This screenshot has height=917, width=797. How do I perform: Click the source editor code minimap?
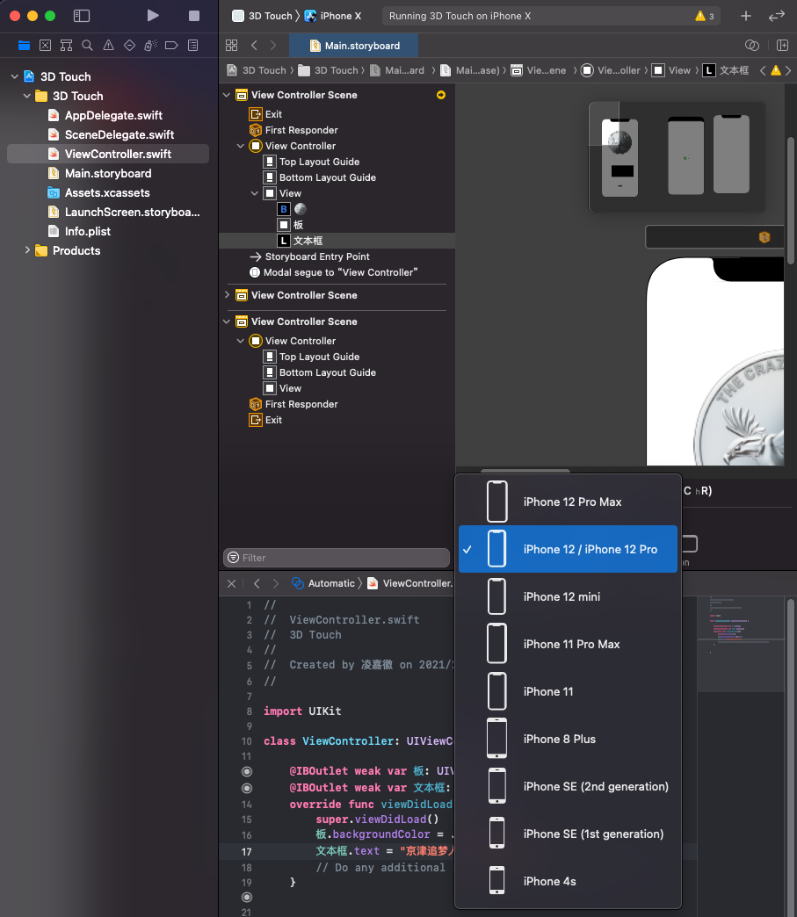pos(740,643)
